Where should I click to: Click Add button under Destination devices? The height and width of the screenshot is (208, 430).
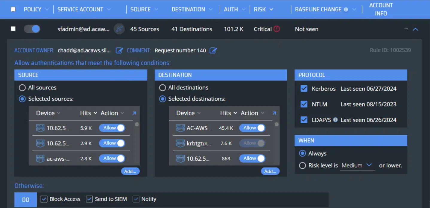tap(270, 171)
